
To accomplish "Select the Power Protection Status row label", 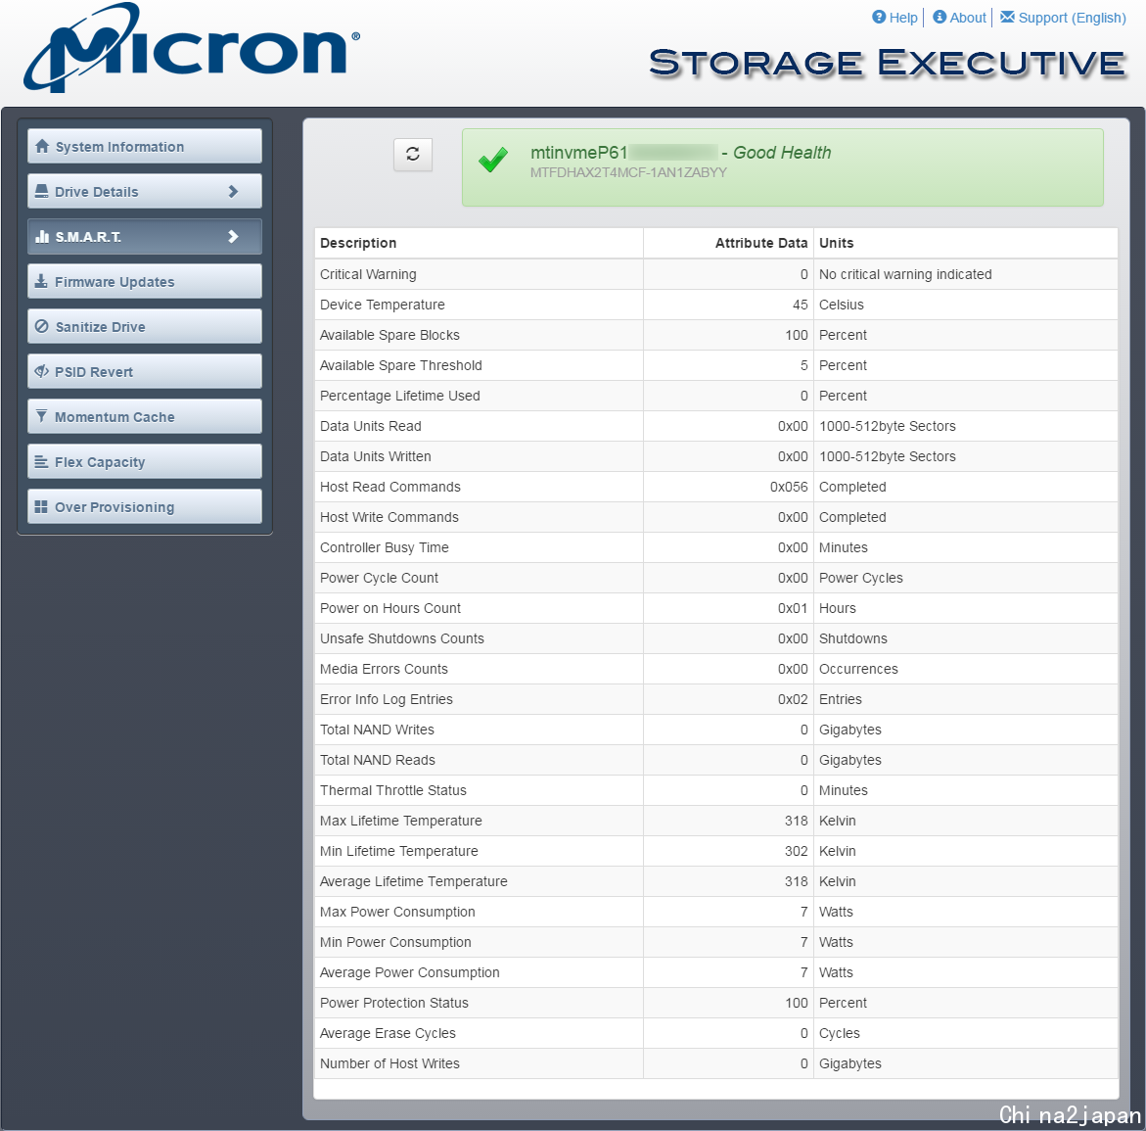I will click(x=394, y=1003).
